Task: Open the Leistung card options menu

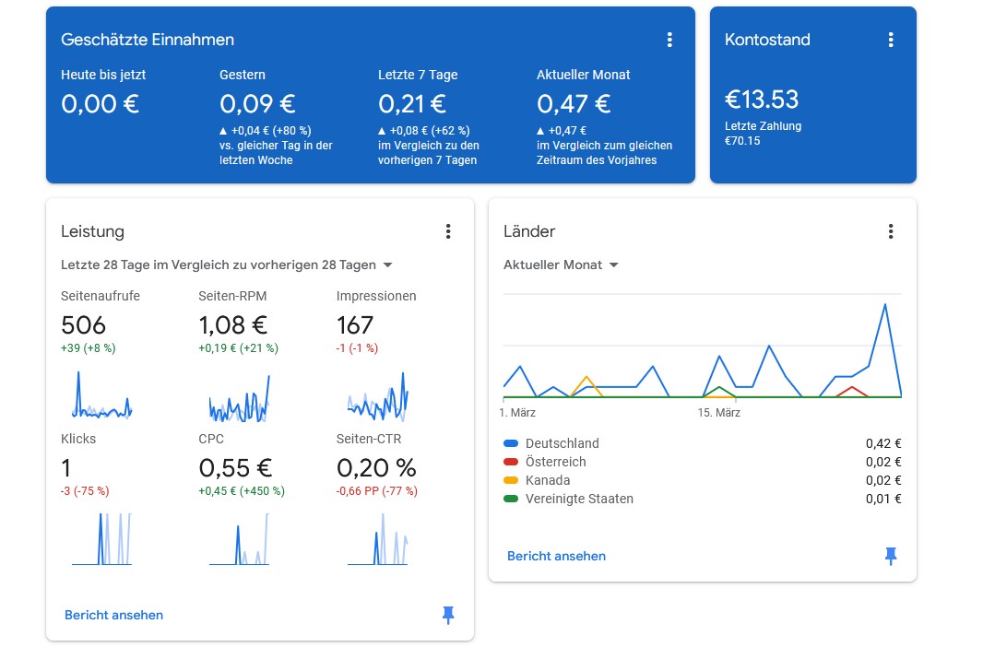Action: tap(448, 232)
